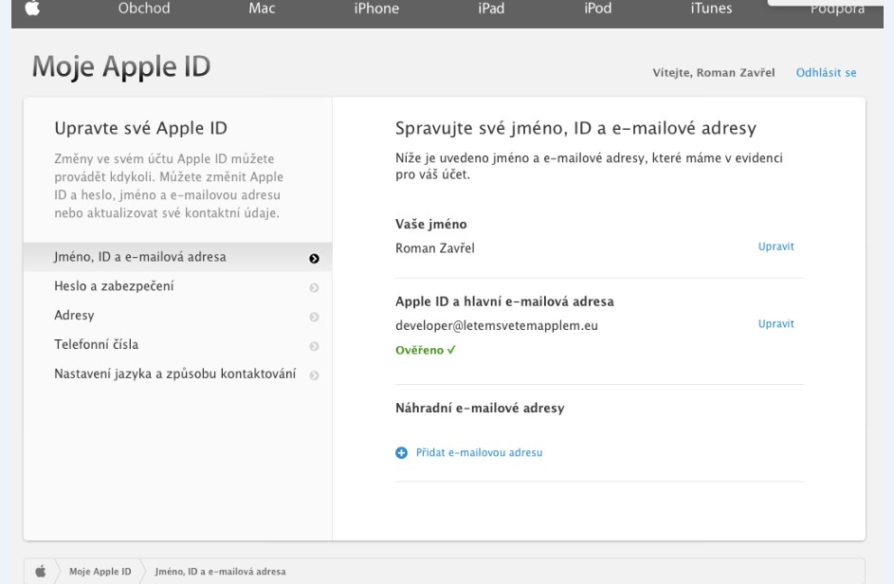Click arrow beside Nastavení jazyka a způsobu kontaktování
The height and width of the screenshot is (584, 894).
point(314,375)
